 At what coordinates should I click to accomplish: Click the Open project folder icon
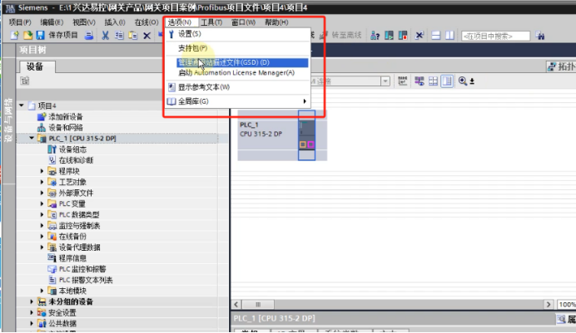tap(28, 36)
